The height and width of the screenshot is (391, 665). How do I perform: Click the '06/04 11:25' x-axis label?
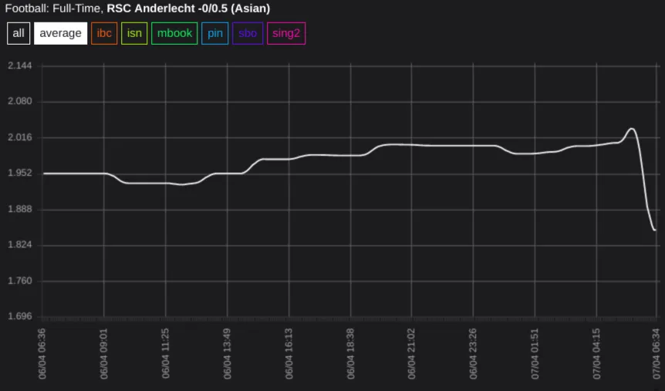(165, 352)
